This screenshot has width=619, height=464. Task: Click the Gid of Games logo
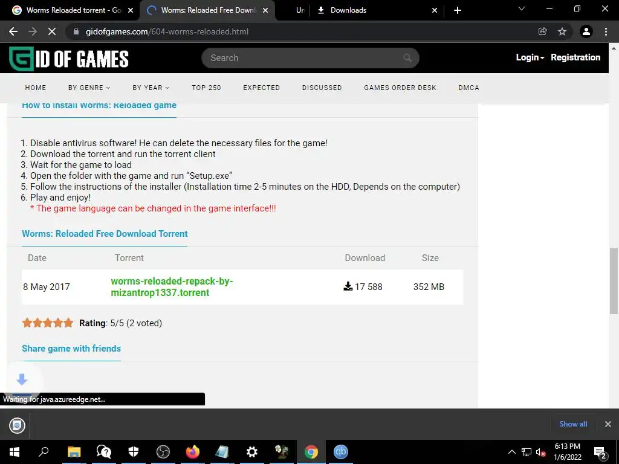[x=69, y=59]
